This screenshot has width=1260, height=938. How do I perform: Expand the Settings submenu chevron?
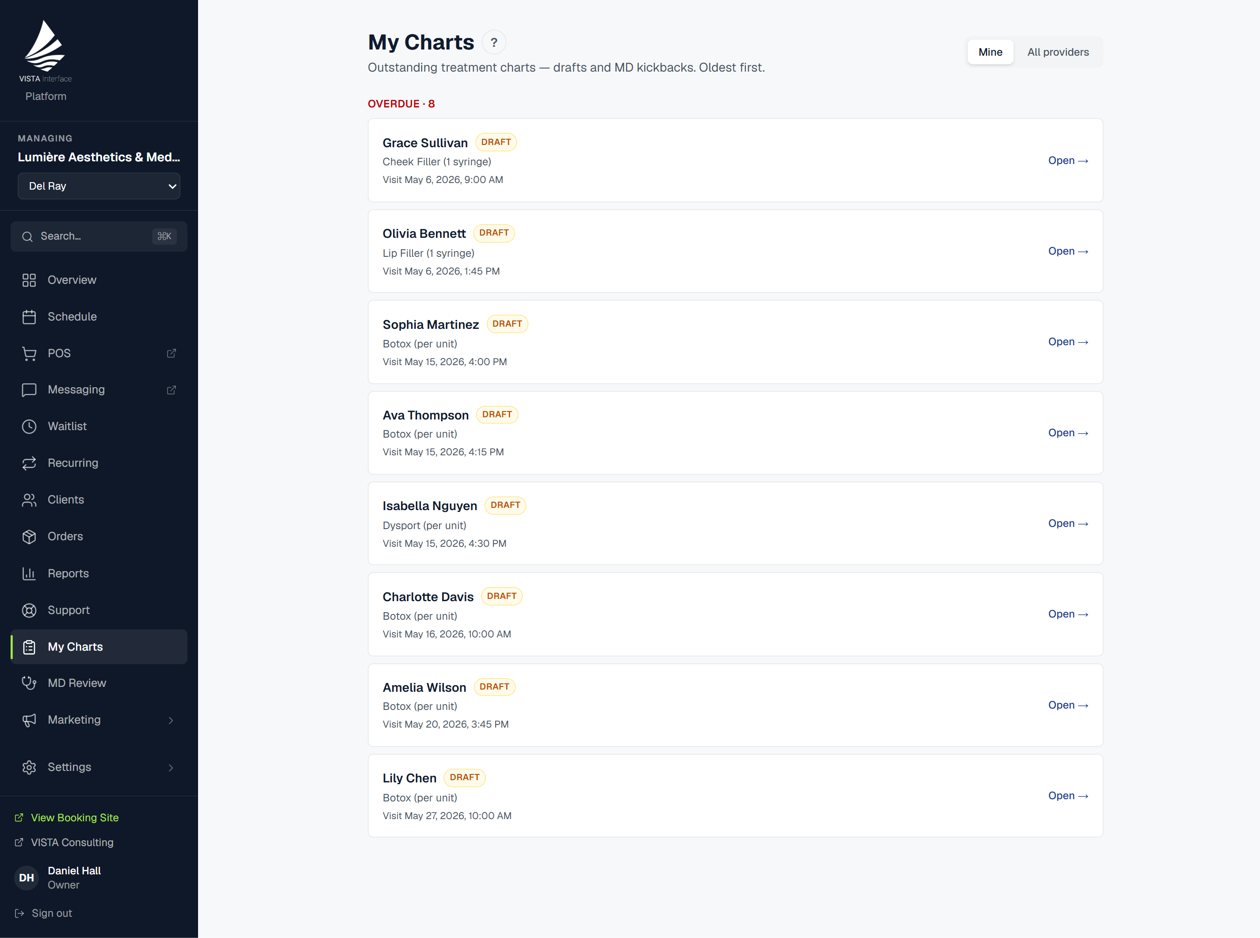171,768
